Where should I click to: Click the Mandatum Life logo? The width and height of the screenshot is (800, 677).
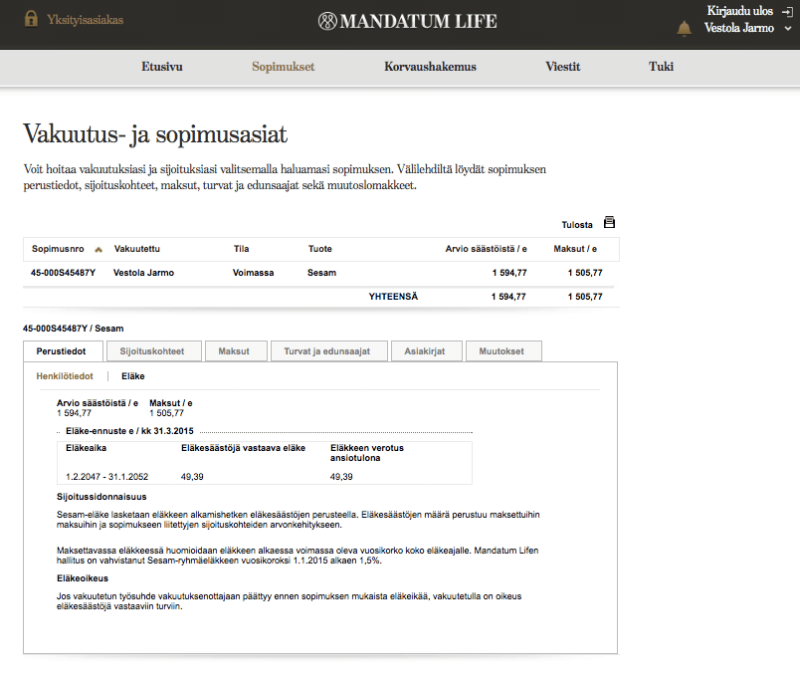407,21
